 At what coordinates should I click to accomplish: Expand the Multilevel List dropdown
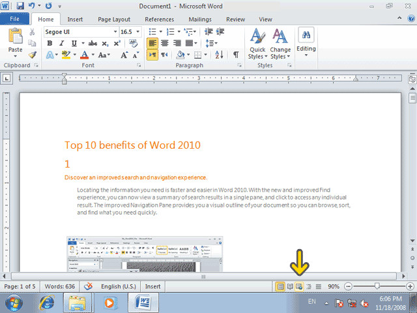coord(195,32)
